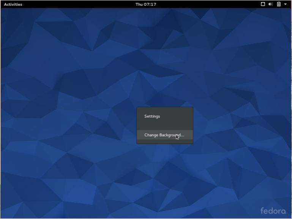Viewport: 292px width, 219px height.
Task: Open network options via connection indicator
Action: 263,4
